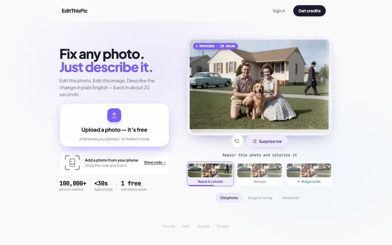This screenshot has width=392, height=245.
Task: Select the Bring it to life thumbnail
Action: point(309,174)
